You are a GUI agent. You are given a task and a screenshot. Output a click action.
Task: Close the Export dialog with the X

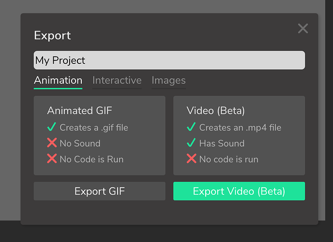click(303, 29)
